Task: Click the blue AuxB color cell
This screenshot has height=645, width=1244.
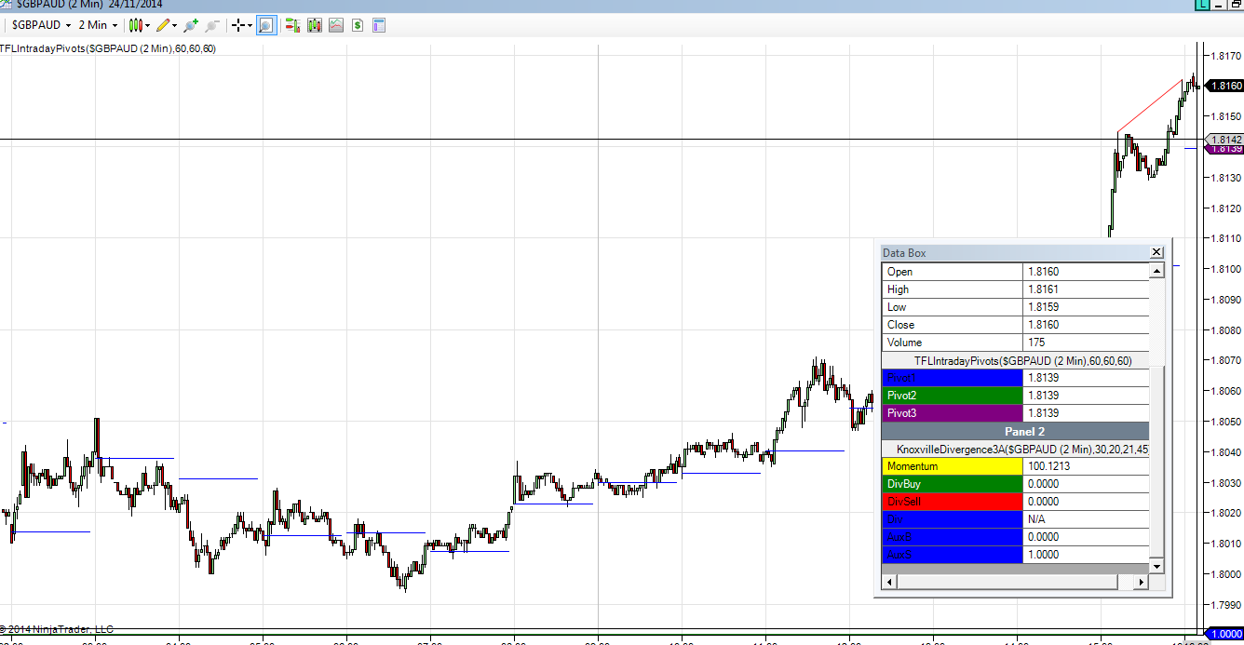Action: click(x=952, y=537)
